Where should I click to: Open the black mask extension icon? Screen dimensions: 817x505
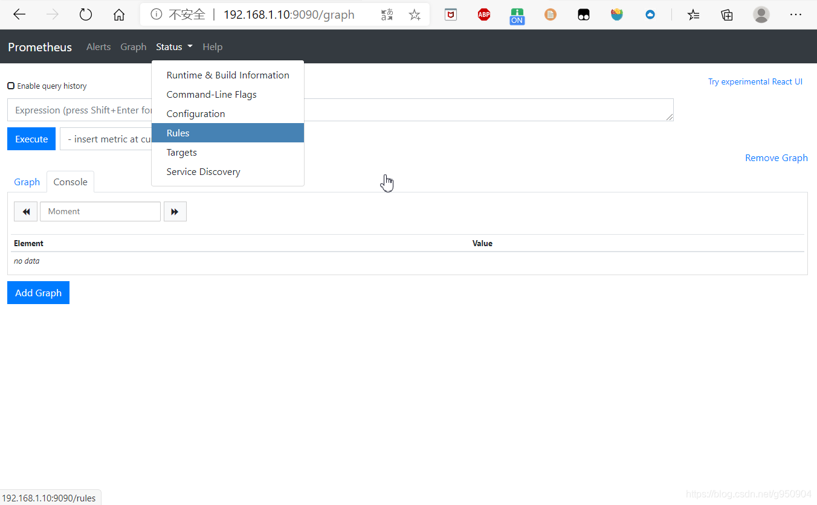point(584,14)
